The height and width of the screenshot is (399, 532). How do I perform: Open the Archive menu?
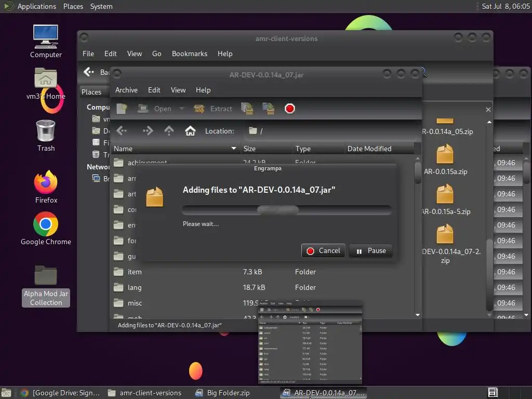[126, 90]
